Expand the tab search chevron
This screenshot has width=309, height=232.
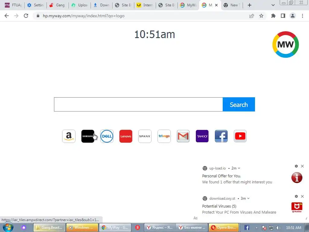[273, 5]
